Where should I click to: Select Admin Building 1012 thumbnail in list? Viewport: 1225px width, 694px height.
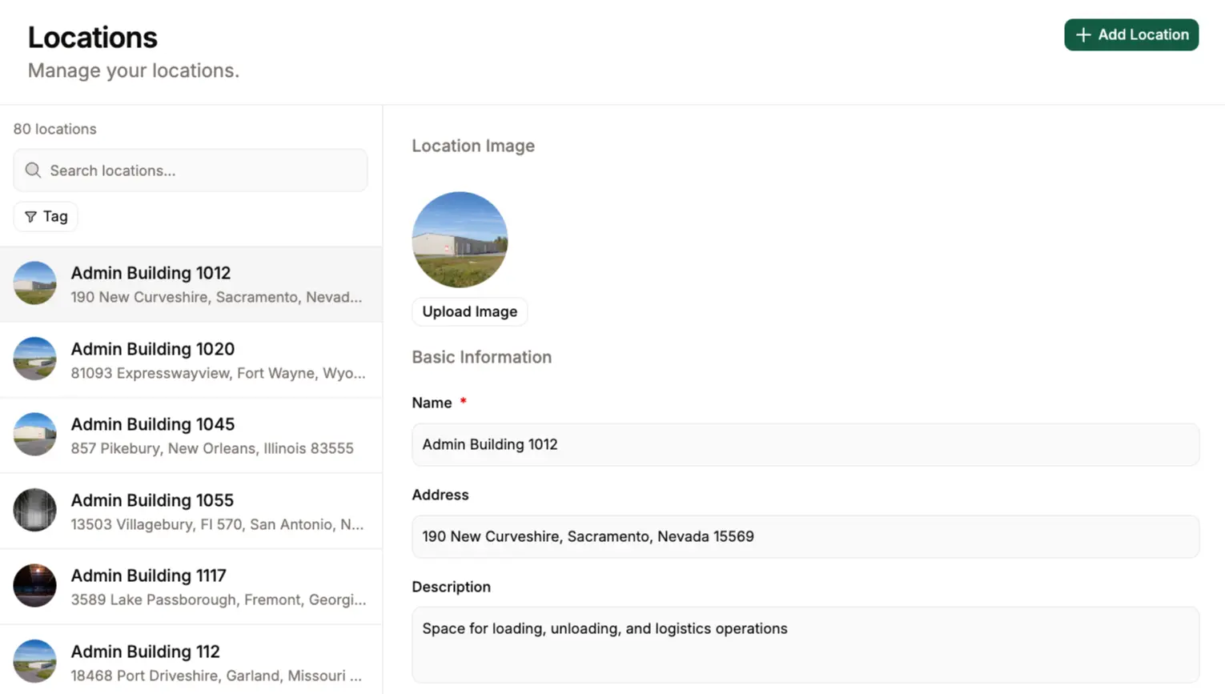(x=34, y=283)
